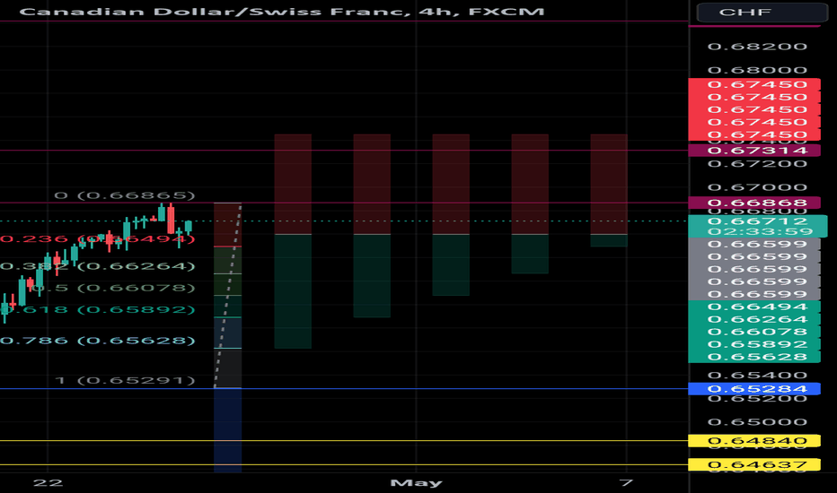Click the magenta 0.67314 price tag on axis

click(x=754, y=151)
